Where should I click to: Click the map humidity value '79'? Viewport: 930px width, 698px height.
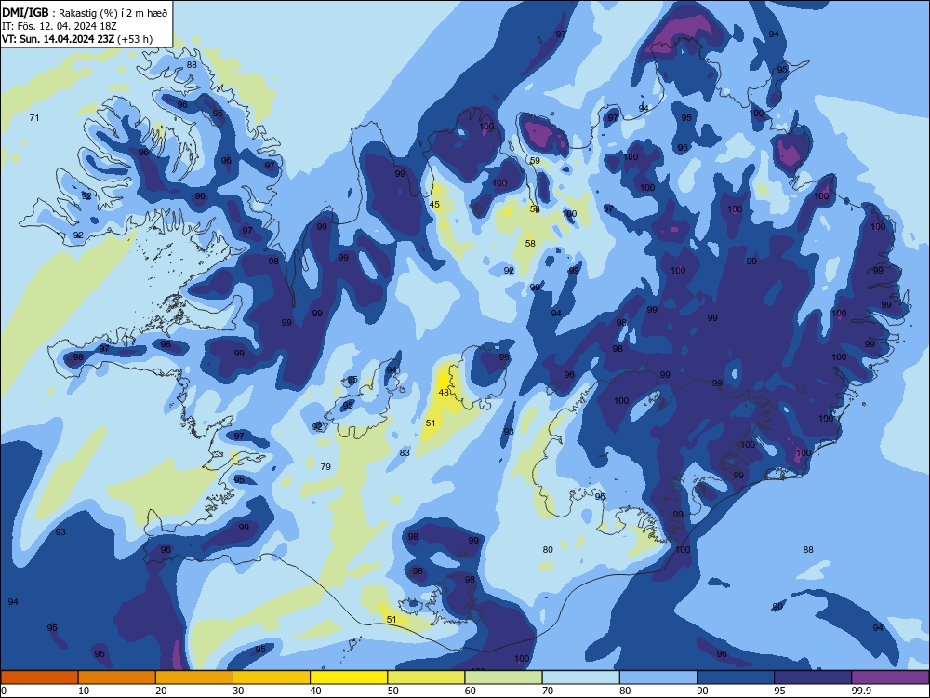pos(325,466)
